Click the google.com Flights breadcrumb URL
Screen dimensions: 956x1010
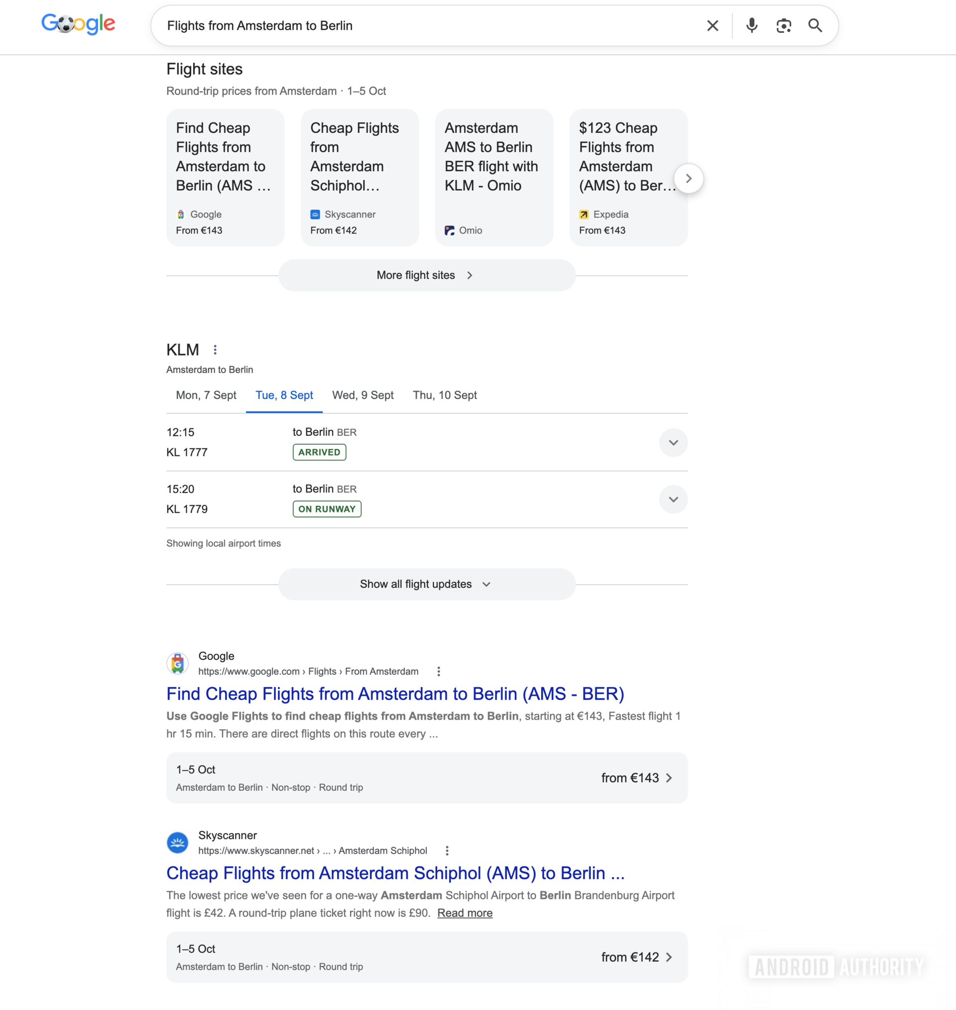tap(308, 671)
